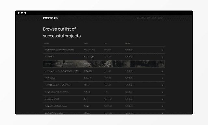The image size is (208, 125).
Task: Expand the CashE row arrow
Action: click(163, 99)
